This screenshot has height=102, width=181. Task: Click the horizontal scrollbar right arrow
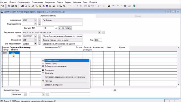pyautogui.click(x=176, y=87)
